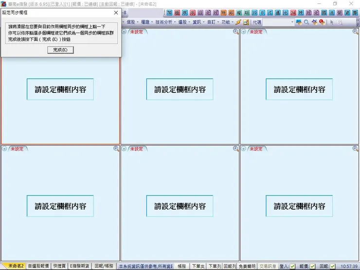
Task: Click the blue 比 toolbar icon
Action: (x=286, y=13)
